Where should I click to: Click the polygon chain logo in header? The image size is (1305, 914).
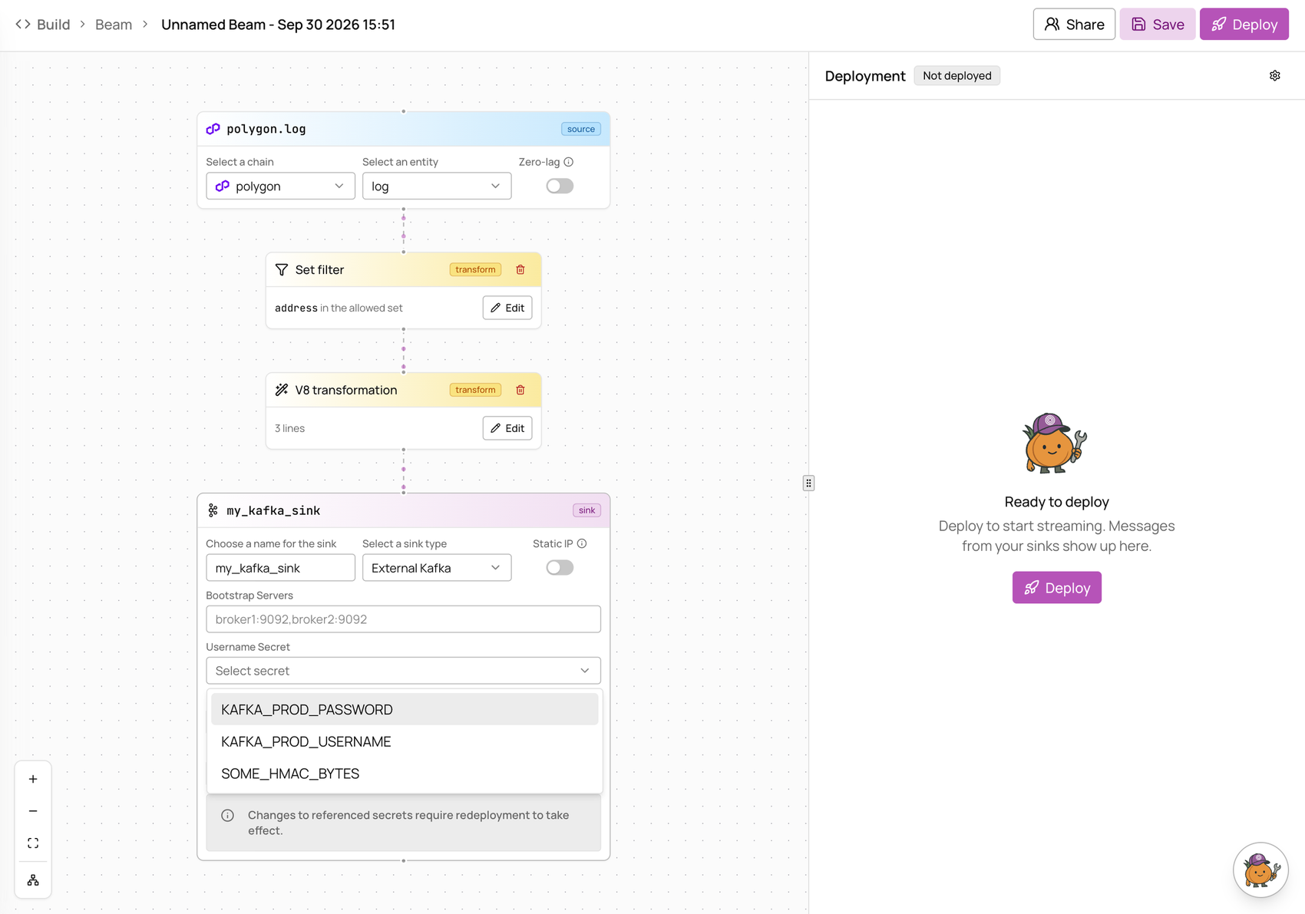click(x=213, y=129)
